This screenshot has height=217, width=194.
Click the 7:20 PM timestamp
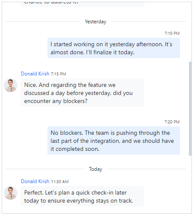[172, 122]
